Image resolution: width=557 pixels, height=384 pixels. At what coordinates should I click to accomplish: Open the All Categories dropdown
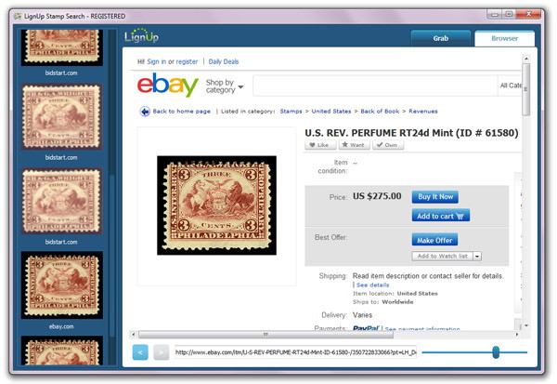511,86
